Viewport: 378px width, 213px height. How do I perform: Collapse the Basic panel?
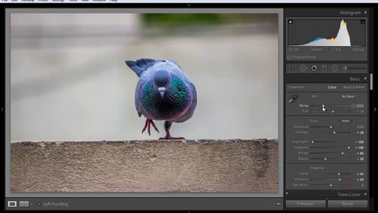point(366,79)
